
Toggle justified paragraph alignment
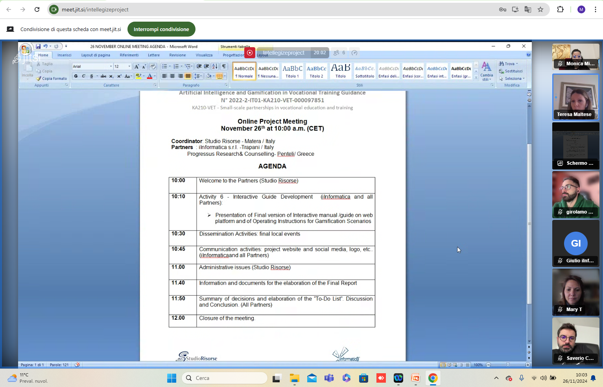point(188,76)
